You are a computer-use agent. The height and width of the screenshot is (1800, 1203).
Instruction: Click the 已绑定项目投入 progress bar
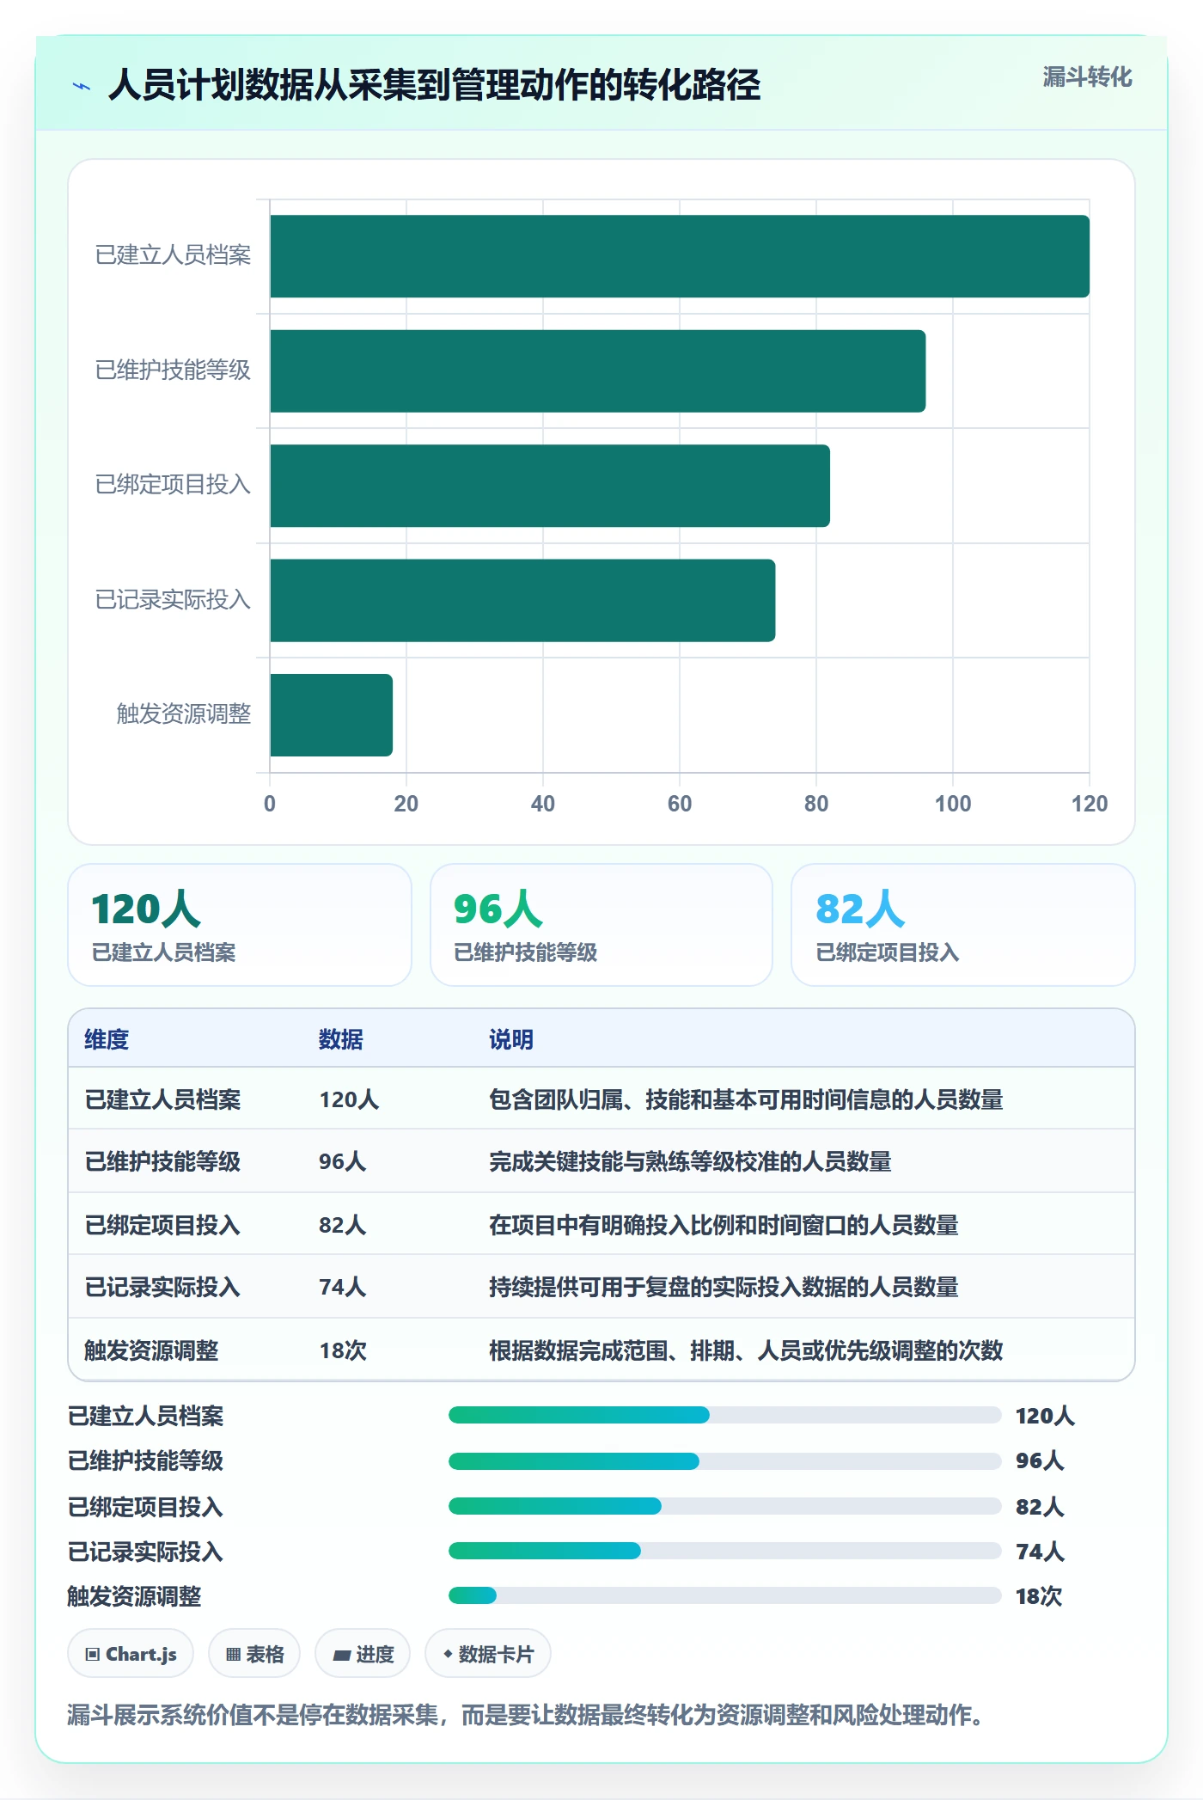pos(725,1506)
